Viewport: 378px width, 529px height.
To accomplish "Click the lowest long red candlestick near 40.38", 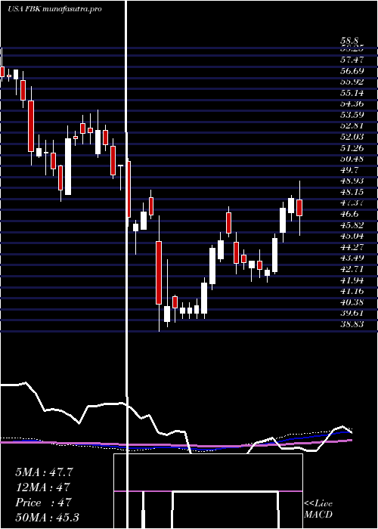I will coord(159,273).
